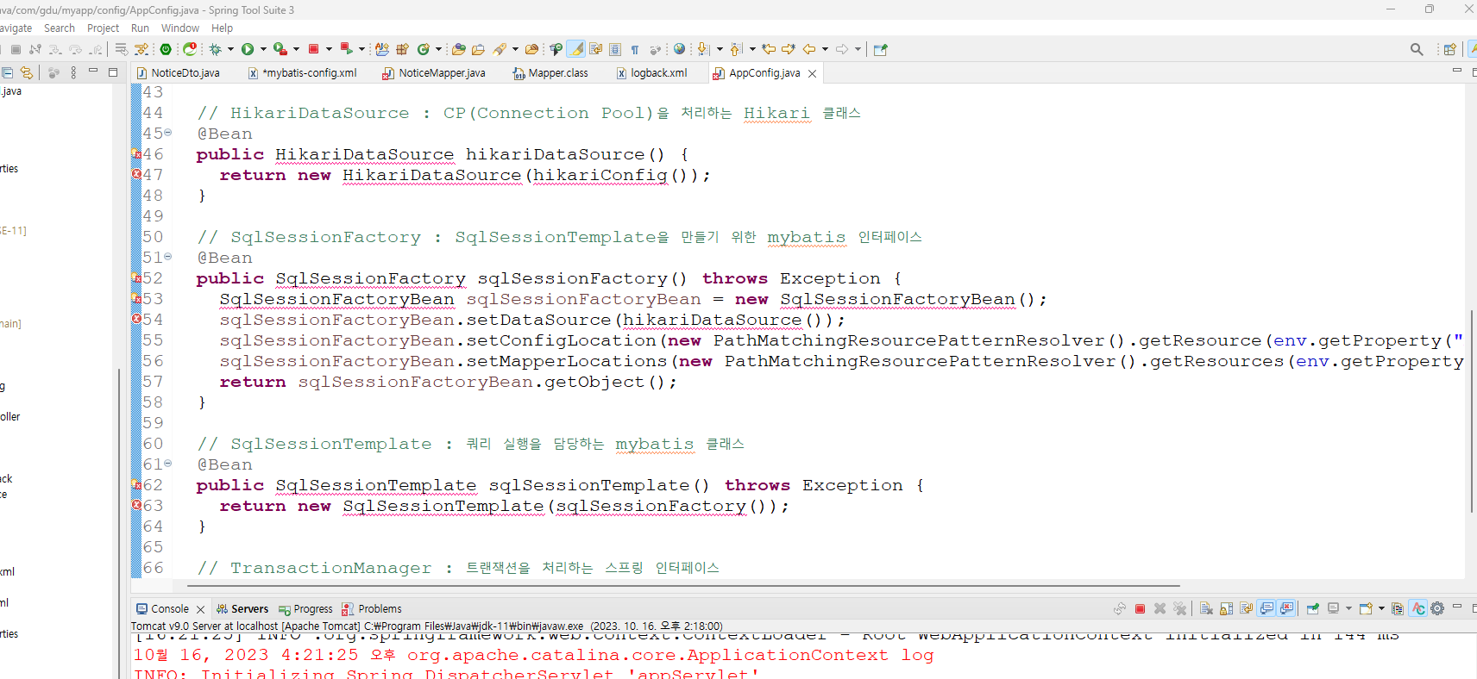Viewport: 1477px width, 679px height.
Task: Collapse the method at line 61
Action: pos(168,464)
